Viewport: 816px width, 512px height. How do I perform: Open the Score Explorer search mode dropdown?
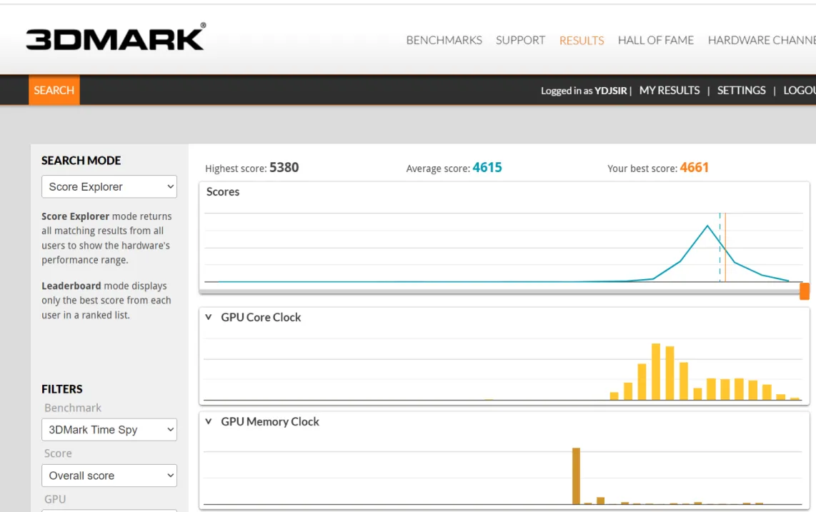(x=109, y=187)
